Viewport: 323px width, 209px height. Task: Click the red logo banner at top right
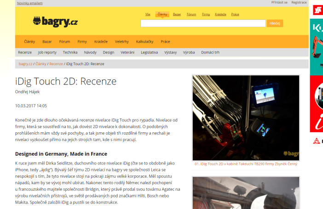[x=318, y=10]
